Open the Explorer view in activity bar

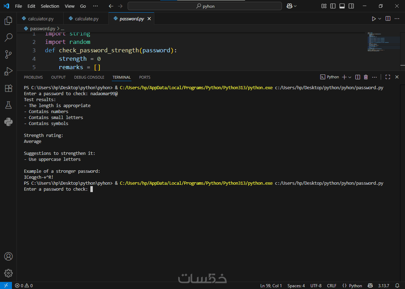8,21
